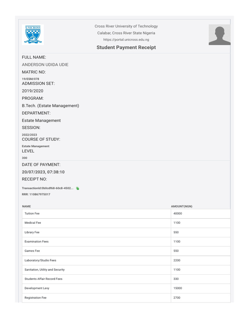Click the UNICROSS university logo
The height and width of the screenshot is (332, 249).
tap(33, 34)
